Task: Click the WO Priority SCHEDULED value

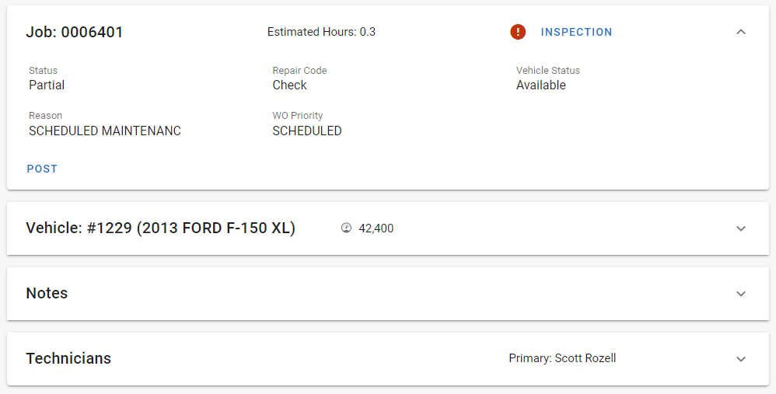Action: pos(307,131)
